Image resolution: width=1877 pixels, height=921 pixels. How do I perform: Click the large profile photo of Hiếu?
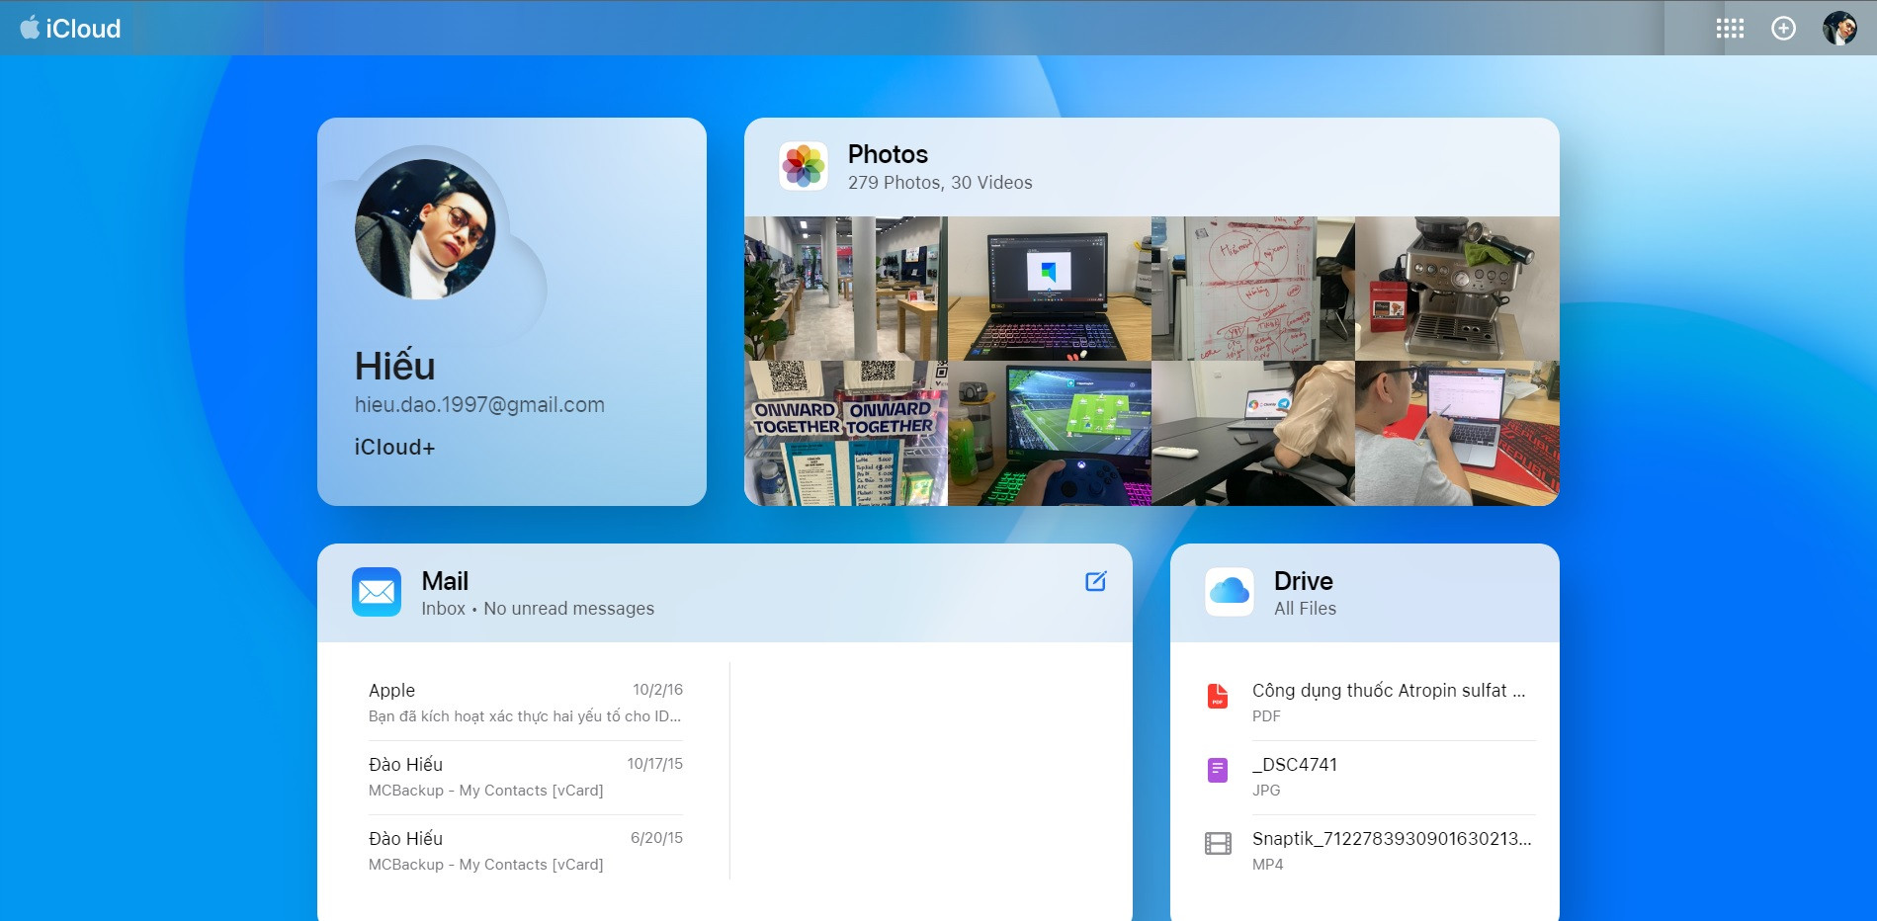click(425, 229)
